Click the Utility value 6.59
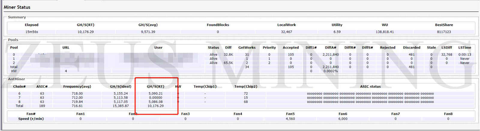The width and height of the screenshot is (480, 131). point(337,32)
